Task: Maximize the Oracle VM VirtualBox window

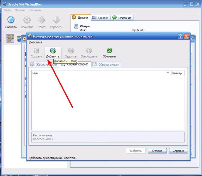Action: click(191, 4)
